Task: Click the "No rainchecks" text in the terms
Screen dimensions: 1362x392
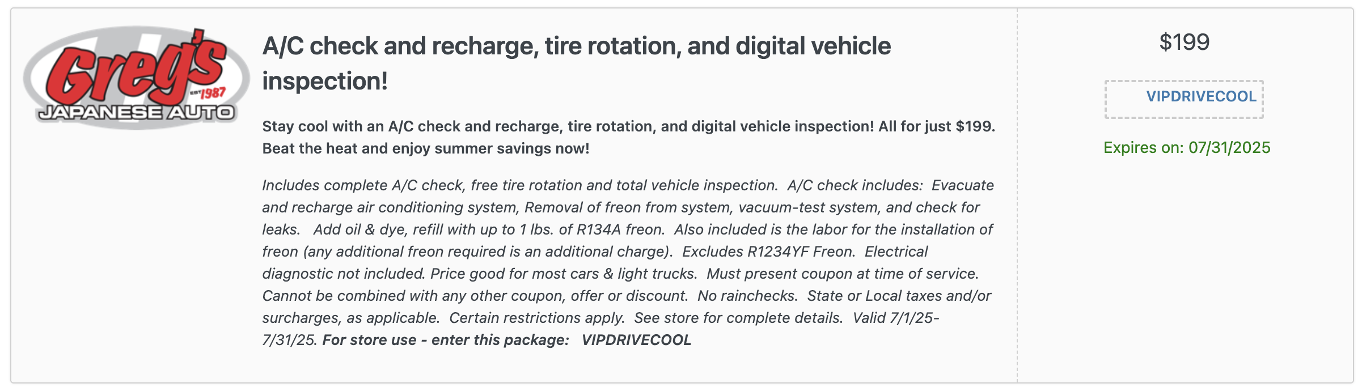Action: 747,296
